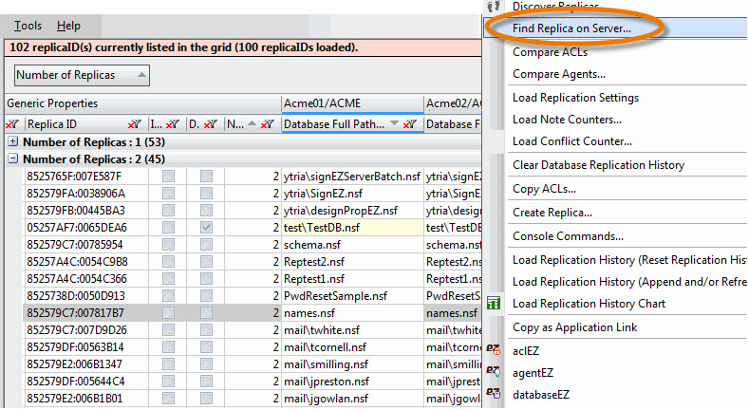Viewport: 748px width, 410px height.
Task: Click the leftmost clear-filter icon in header row
Action: click(x=12, y=124)
